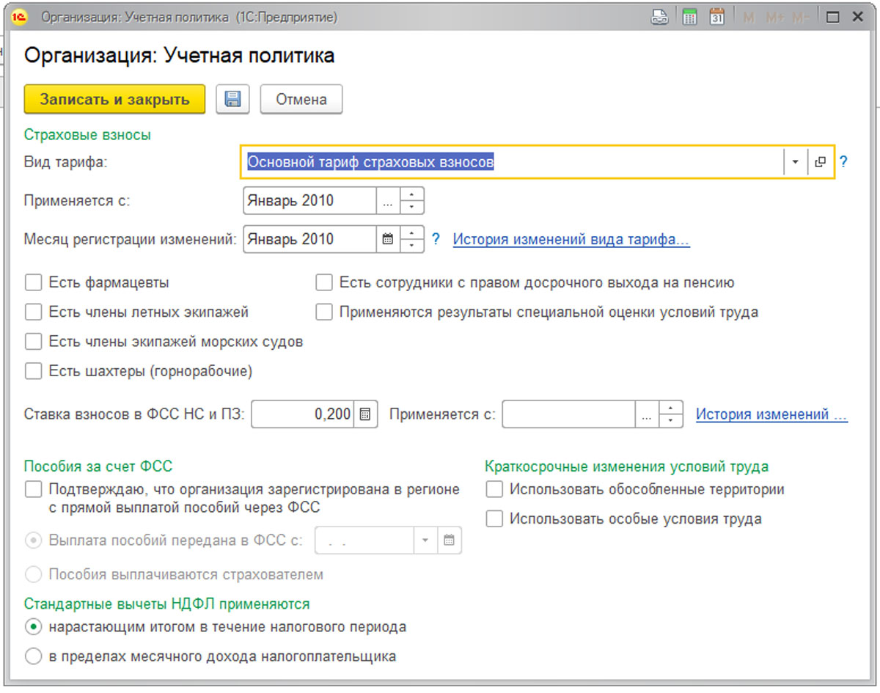Viewport: 880px width, 693px height.
Task: Toggle 'Использовать обособленные территории' checkbox
Action: coord(495,489)
